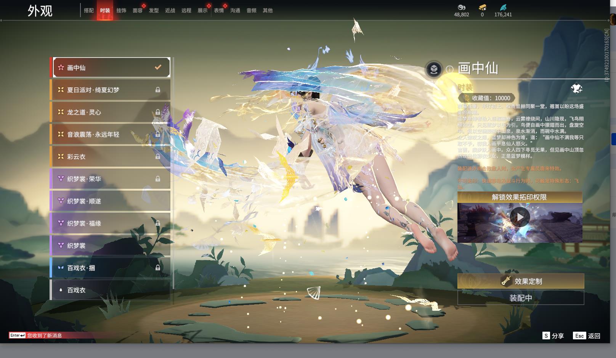This screenshot has width=616, height=358.
Task: Click the 3D cube preview icon beside 画中仙
Action: point(434,69)
